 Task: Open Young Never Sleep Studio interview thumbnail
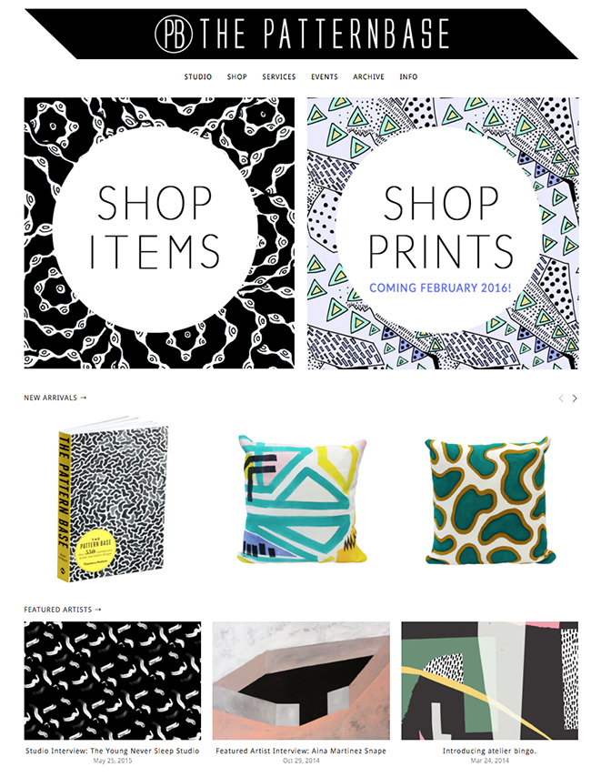[113, 681]
